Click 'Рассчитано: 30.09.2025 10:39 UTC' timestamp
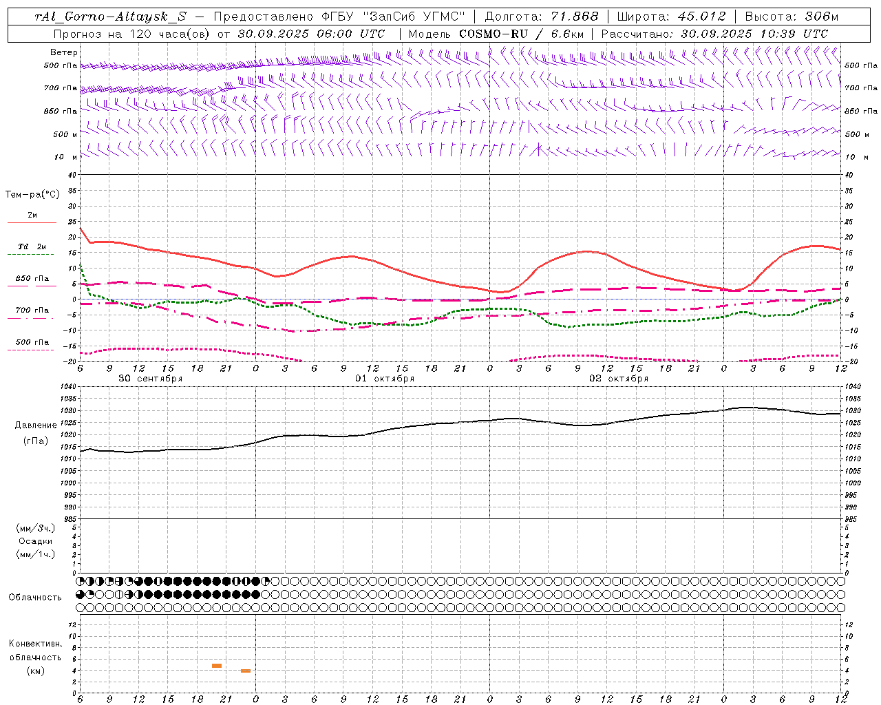 click(714, 34)
